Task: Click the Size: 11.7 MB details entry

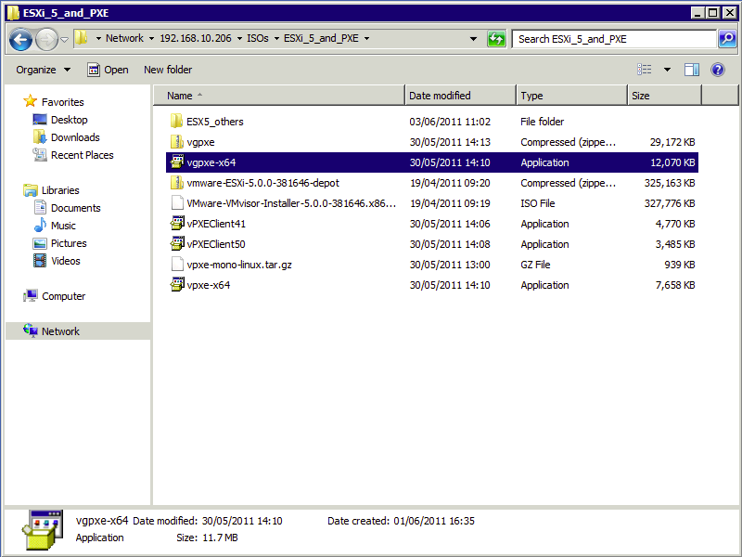Action: pyautogui.click(x=207, y=538)
